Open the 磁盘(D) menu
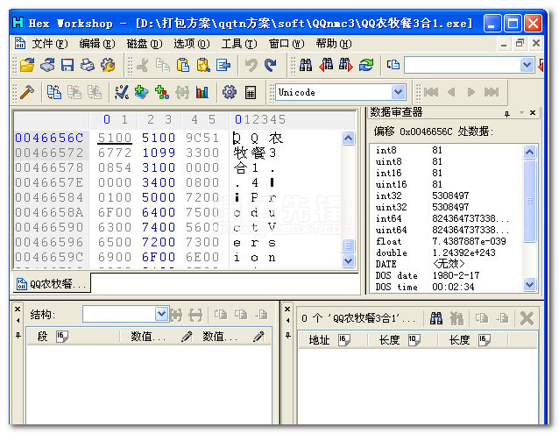Viewport: 559px width, 434px height. (145, 44)
